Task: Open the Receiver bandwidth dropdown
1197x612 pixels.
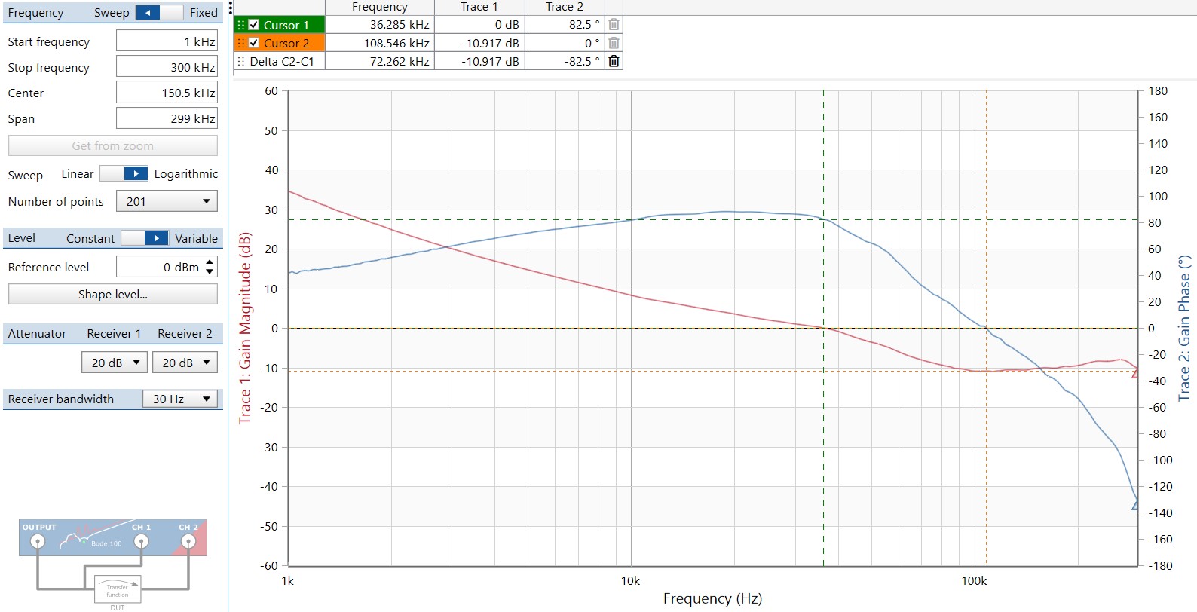Action: click(x=180, y=399)
